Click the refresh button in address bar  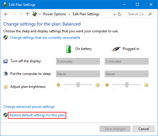pos(119,14)
